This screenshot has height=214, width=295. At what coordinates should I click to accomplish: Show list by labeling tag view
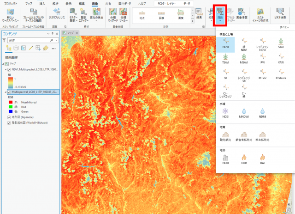pyautogui.click(x=46, y=48)
